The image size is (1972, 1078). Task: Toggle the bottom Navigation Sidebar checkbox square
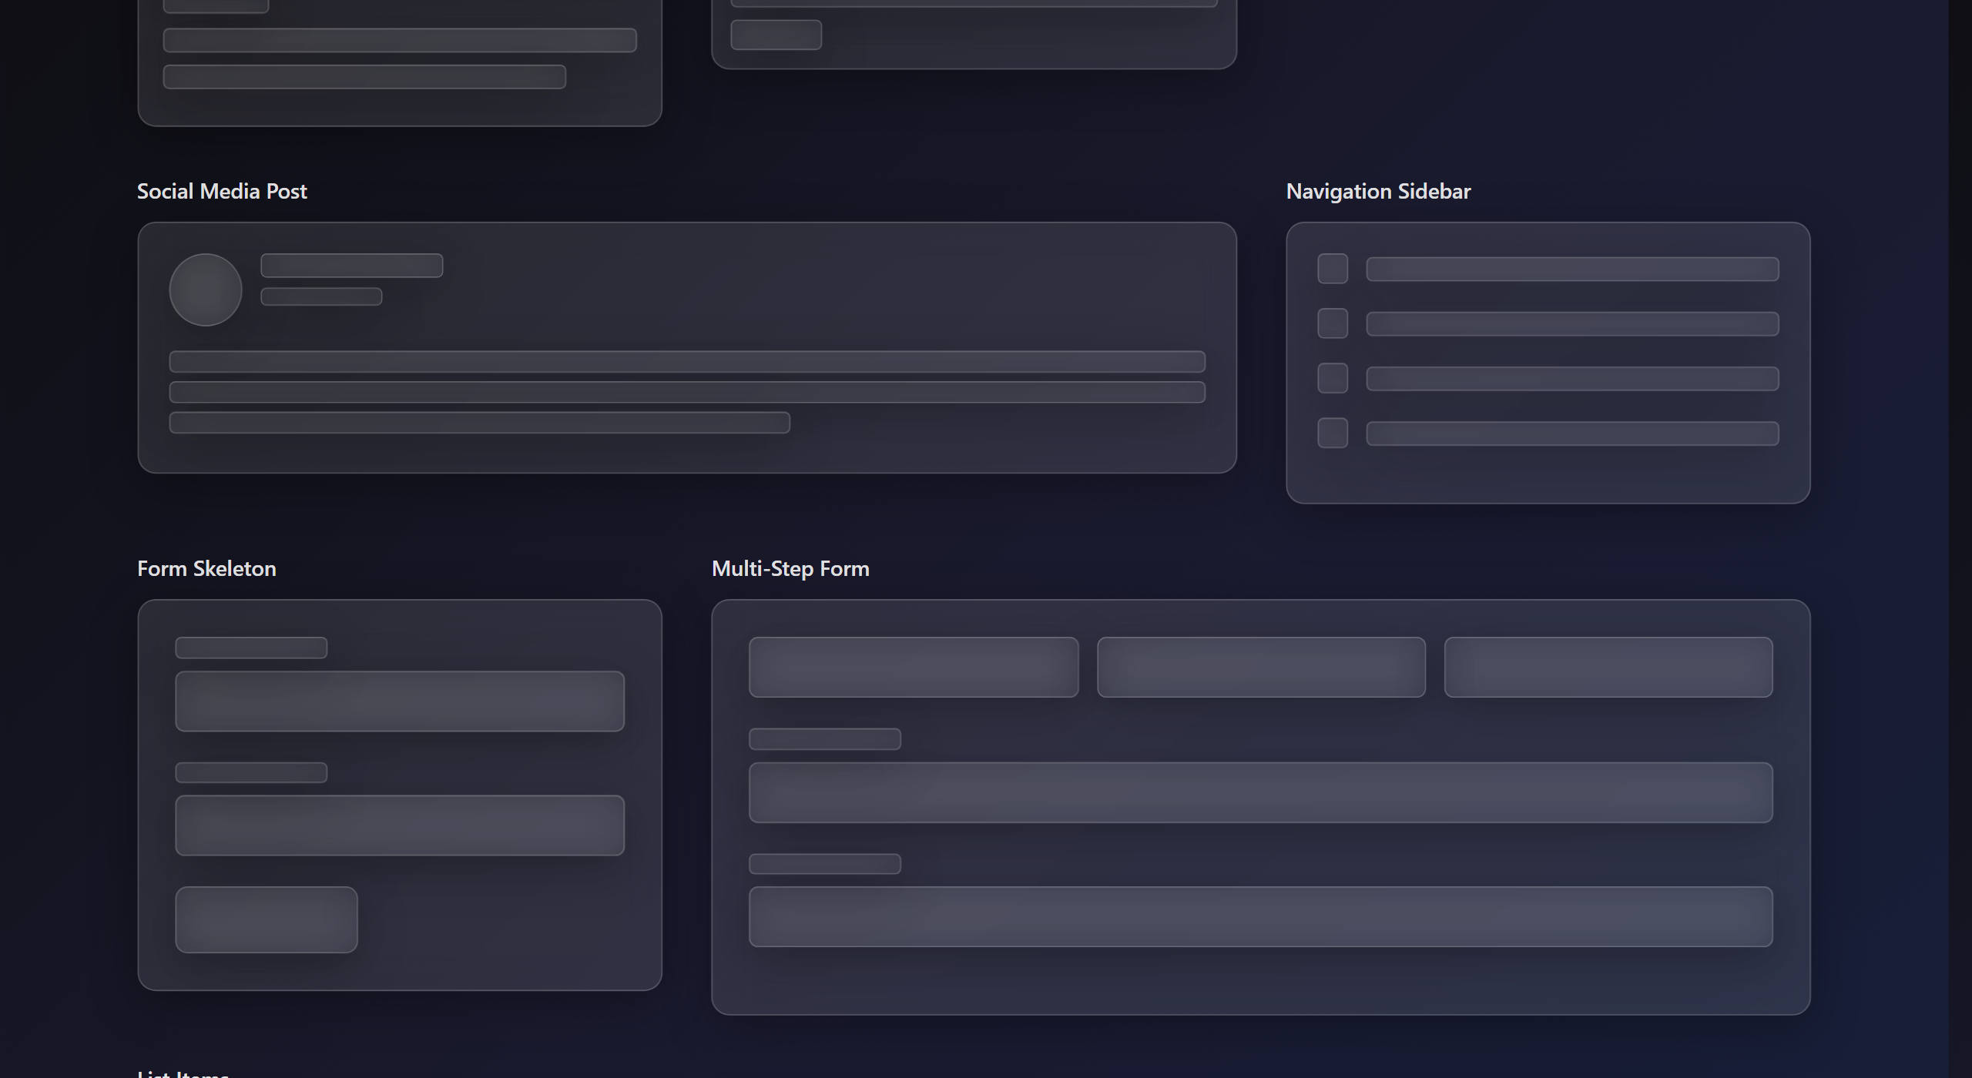click(1333, 434)
